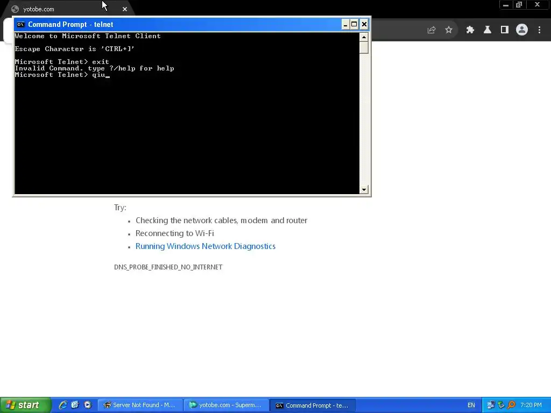The height and width of the screenshot is (413, 551).
Task: Switch to yotobe.com Supermium taskbar window
Action: pos(227,405)
